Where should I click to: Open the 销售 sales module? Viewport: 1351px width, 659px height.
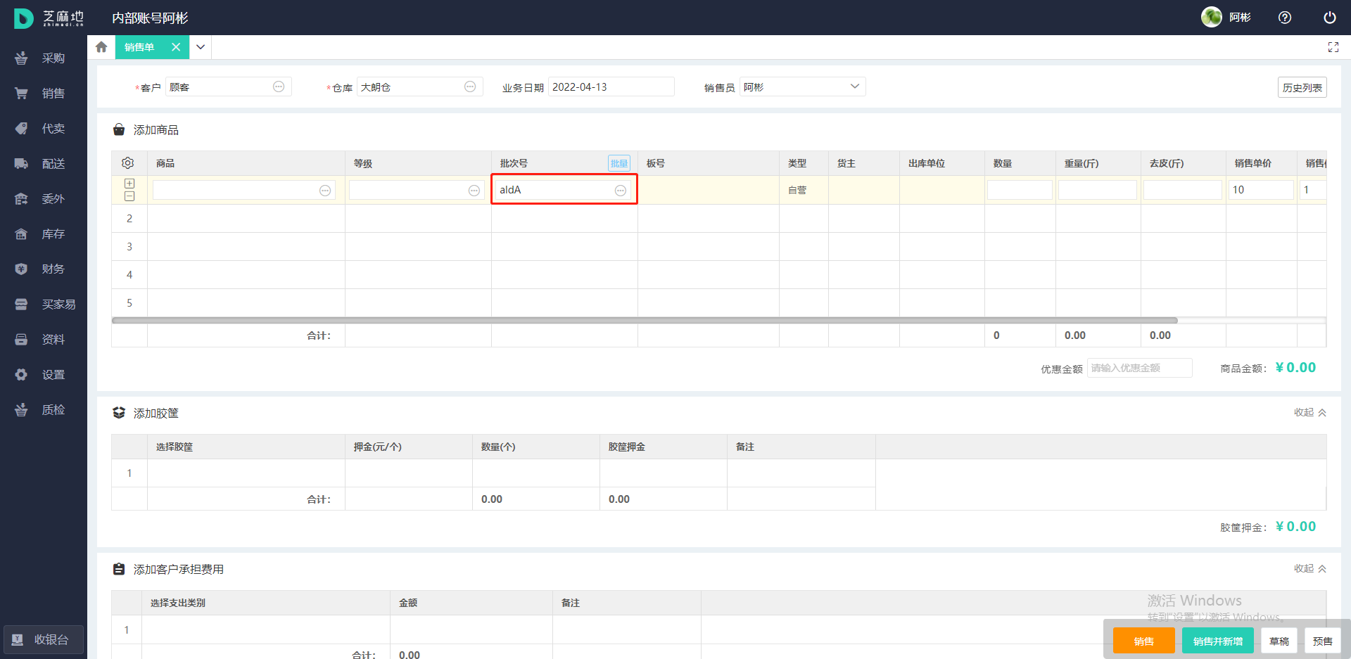pos(44,94)
